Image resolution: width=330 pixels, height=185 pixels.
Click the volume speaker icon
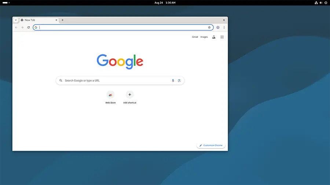click(321, 3)
